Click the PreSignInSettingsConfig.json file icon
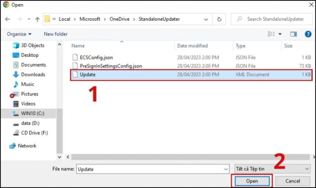 pos(75,66)
